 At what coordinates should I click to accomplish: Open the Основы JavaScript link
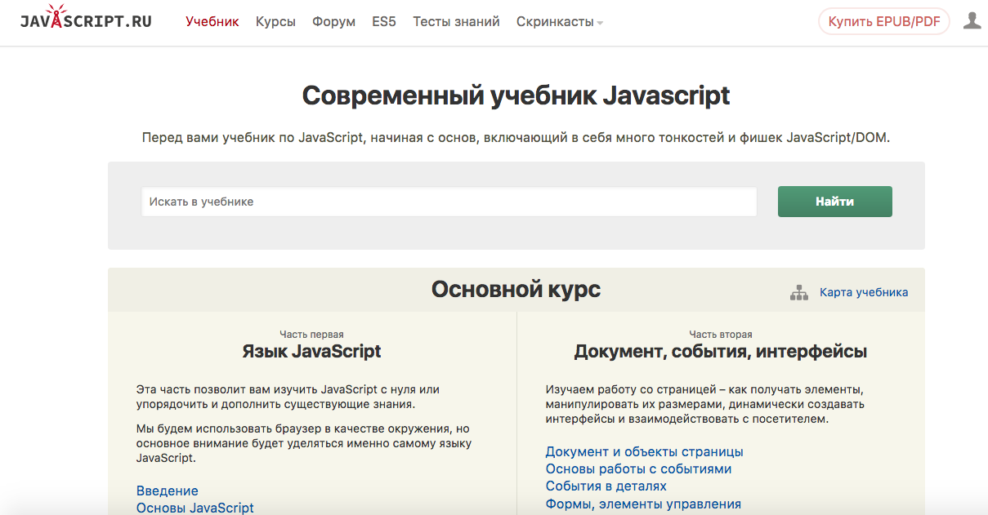[195, 508]
